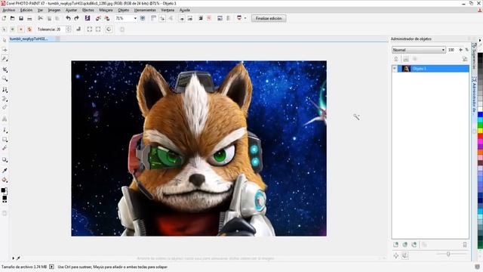483x272 pixels.
Task: Open the Ayuda menu
Action: pyautogui.click(x=185, y=10)
